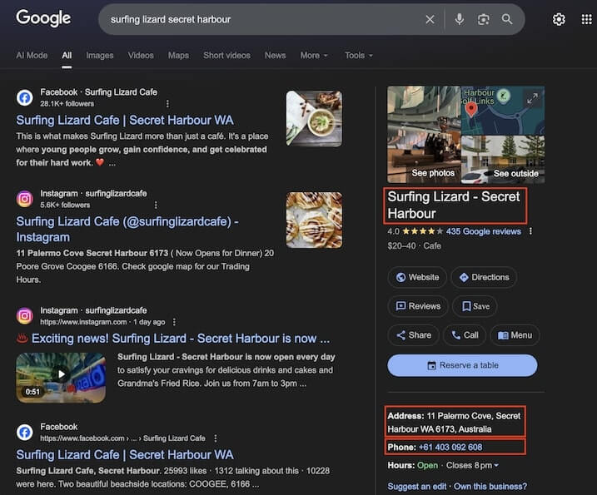597x495 pixels.
Task: Open See photos image tile
Action: click(424, 135)
